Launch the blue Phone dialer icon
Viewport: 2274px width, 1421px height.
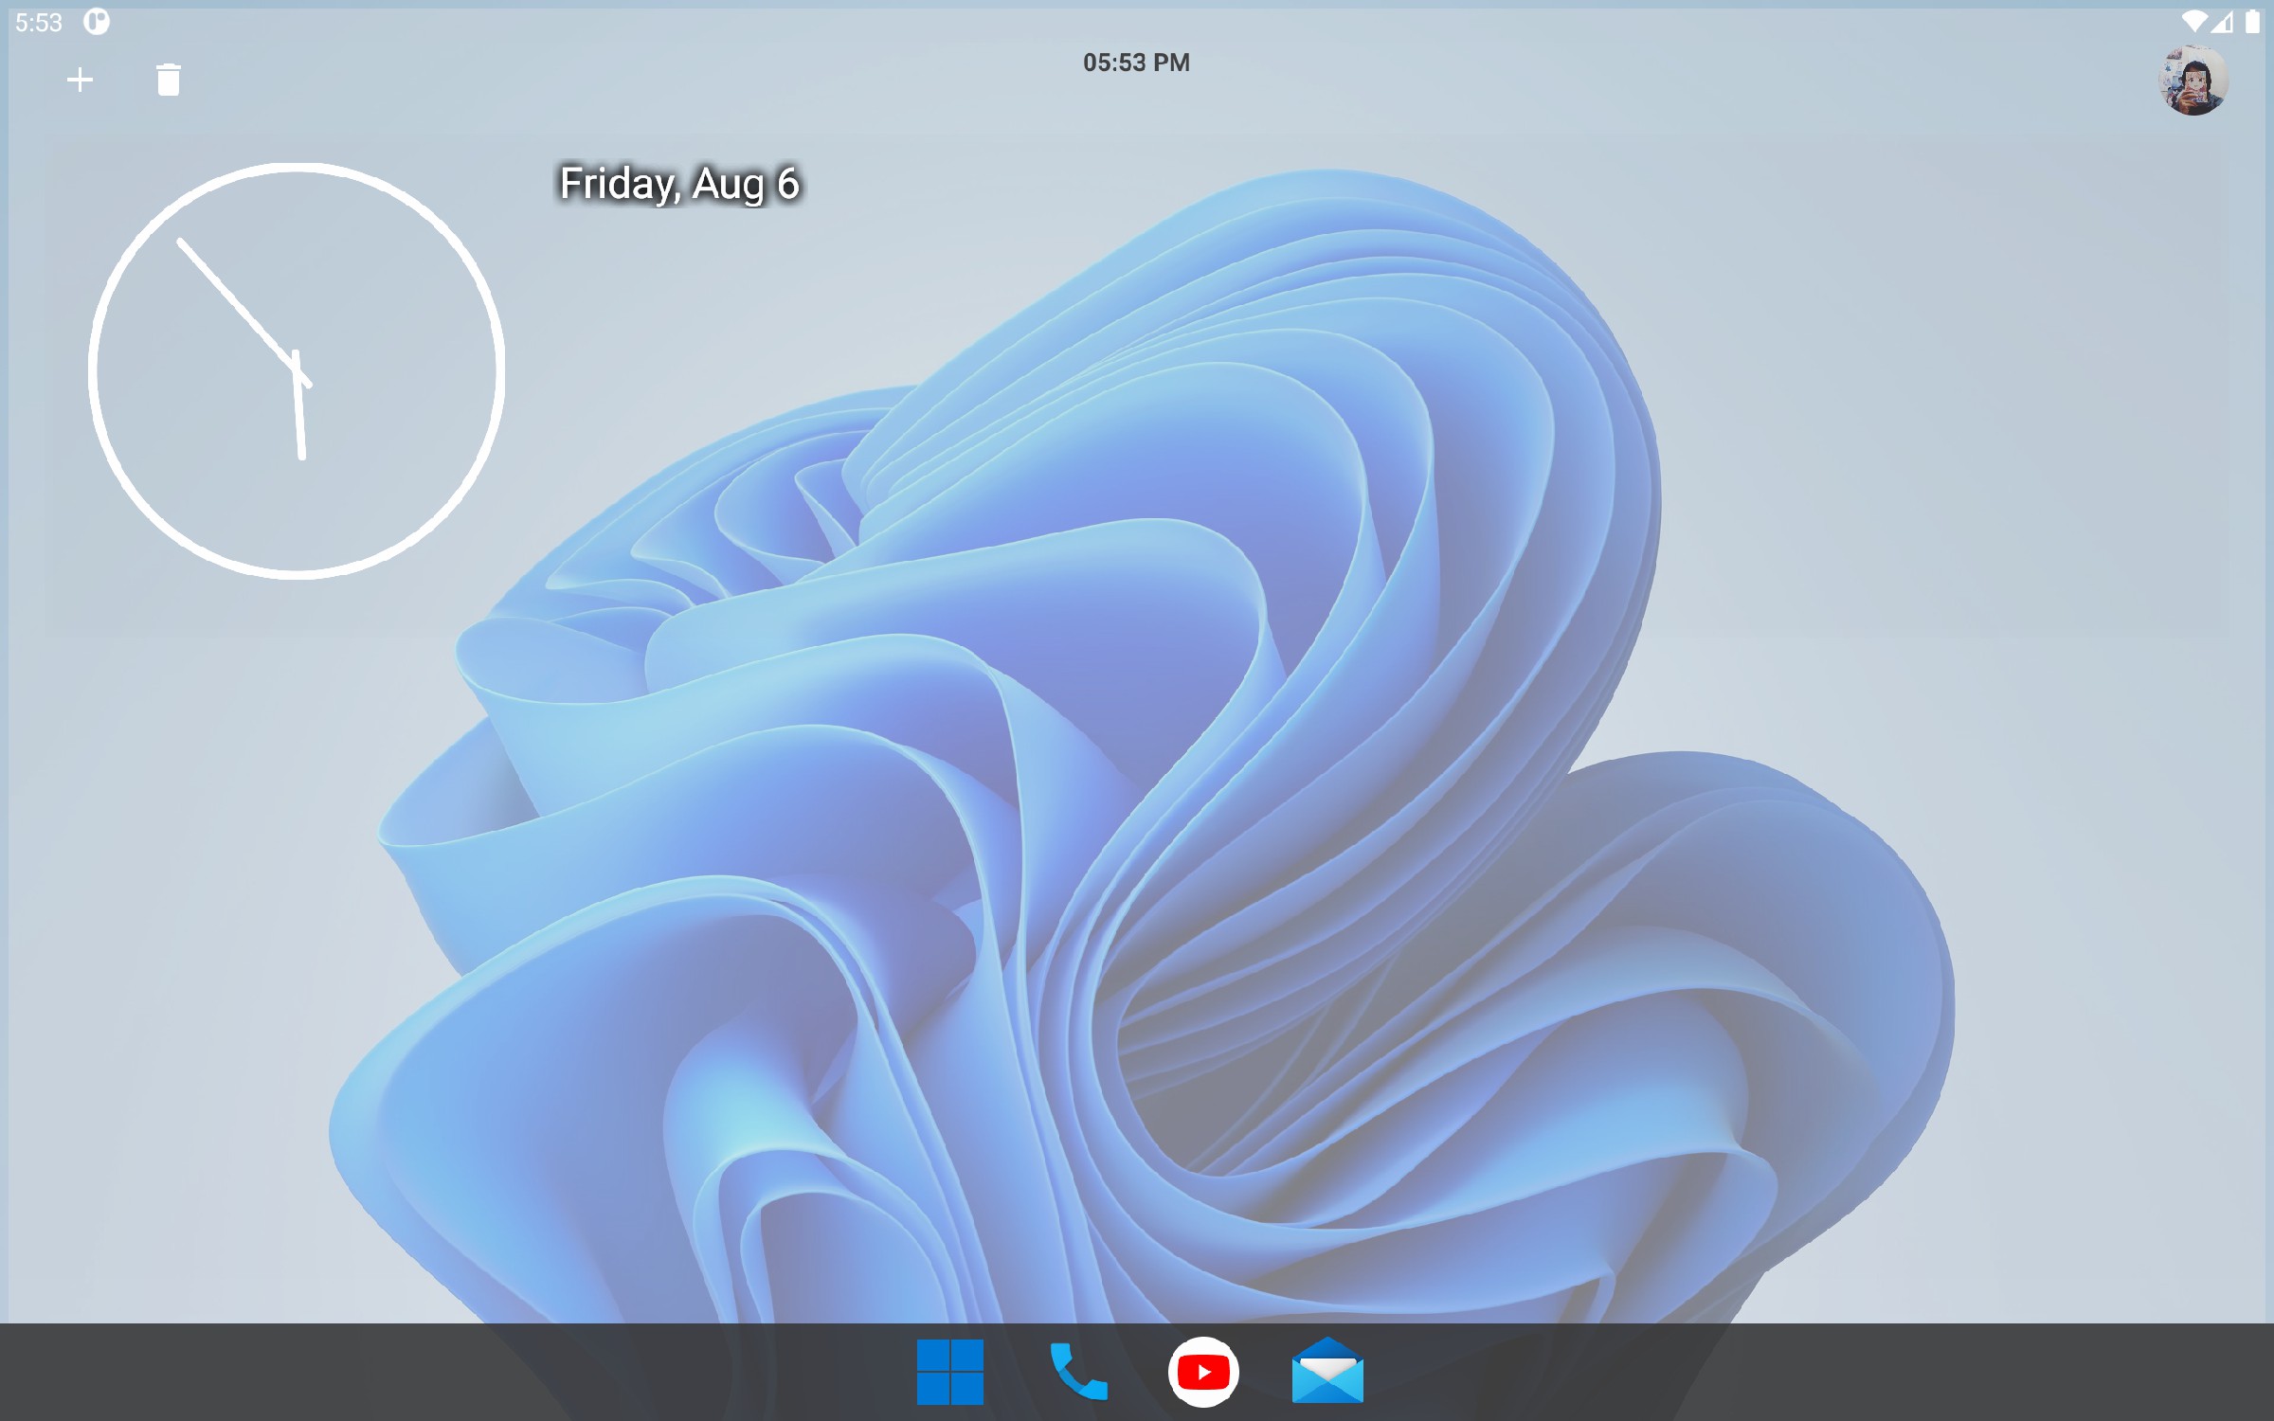pyautogui.click(x=1077, y=1372)
